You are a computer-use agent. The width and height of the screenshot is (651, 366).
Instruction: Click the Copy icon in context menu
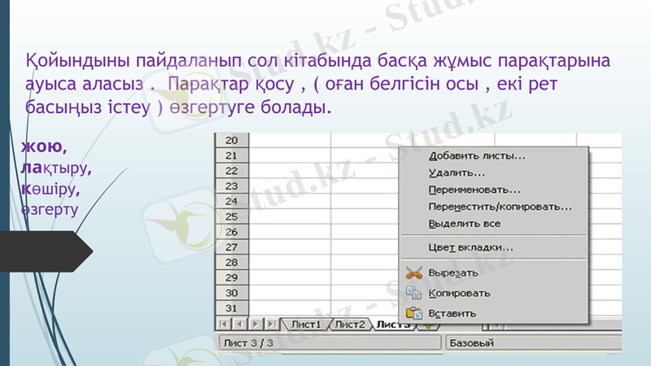coord(414,293)
